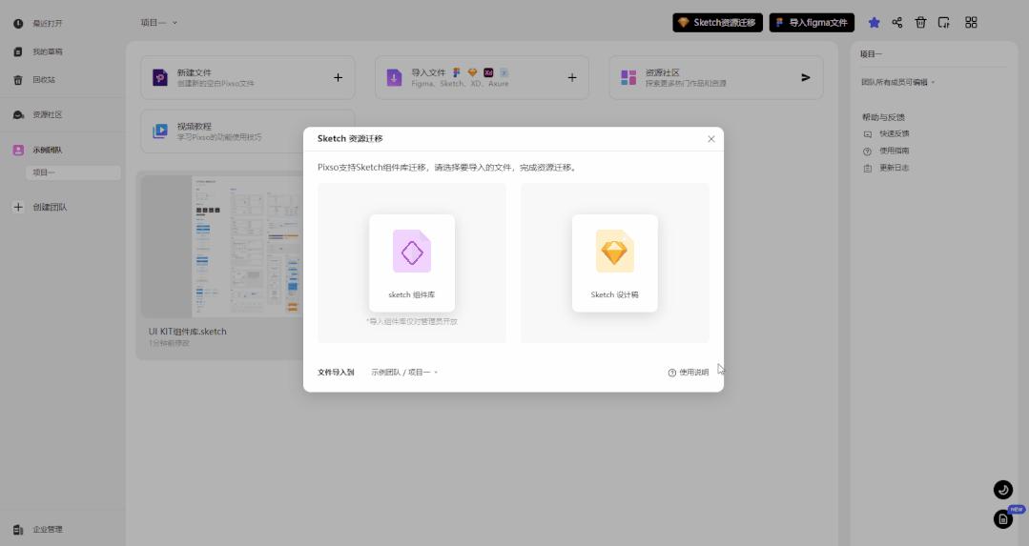Select 项目一 under 示例团队

point(72,172)
